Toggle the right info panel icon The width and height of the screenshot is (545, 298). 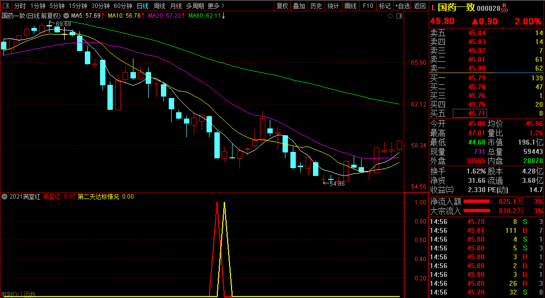399,16
